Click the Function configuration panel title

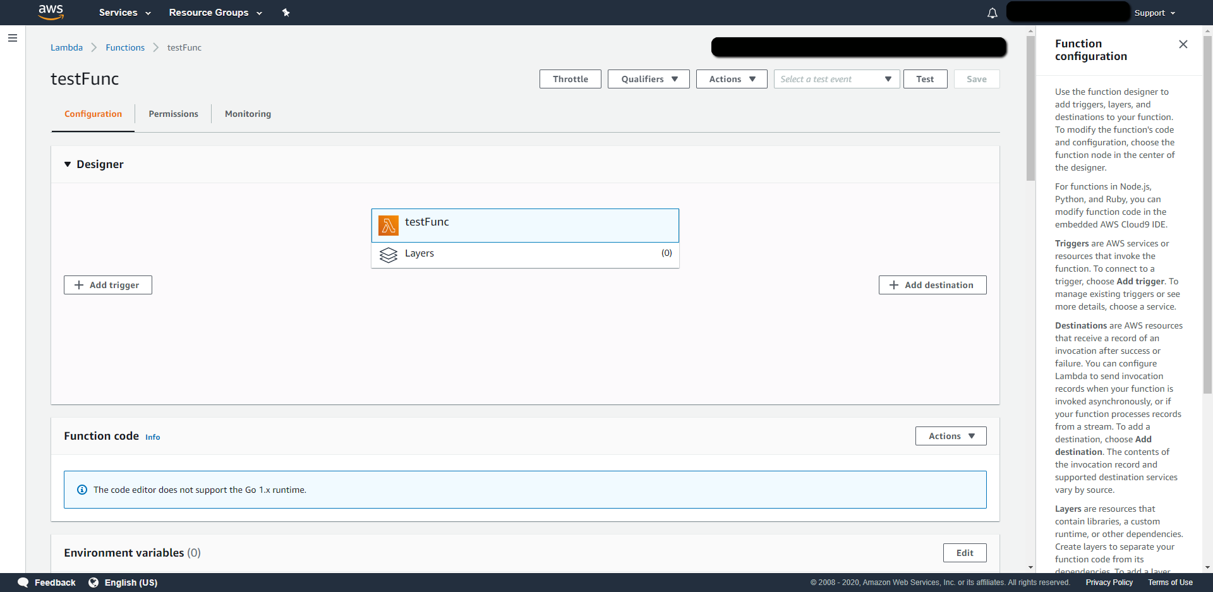(1091, 50)
